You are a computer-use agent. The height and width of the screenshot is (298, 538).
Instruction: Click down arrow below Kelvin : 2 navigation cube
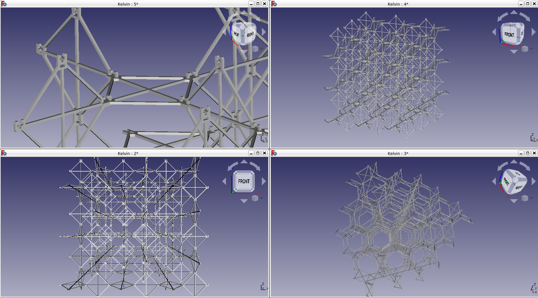[x=244, y=201]
